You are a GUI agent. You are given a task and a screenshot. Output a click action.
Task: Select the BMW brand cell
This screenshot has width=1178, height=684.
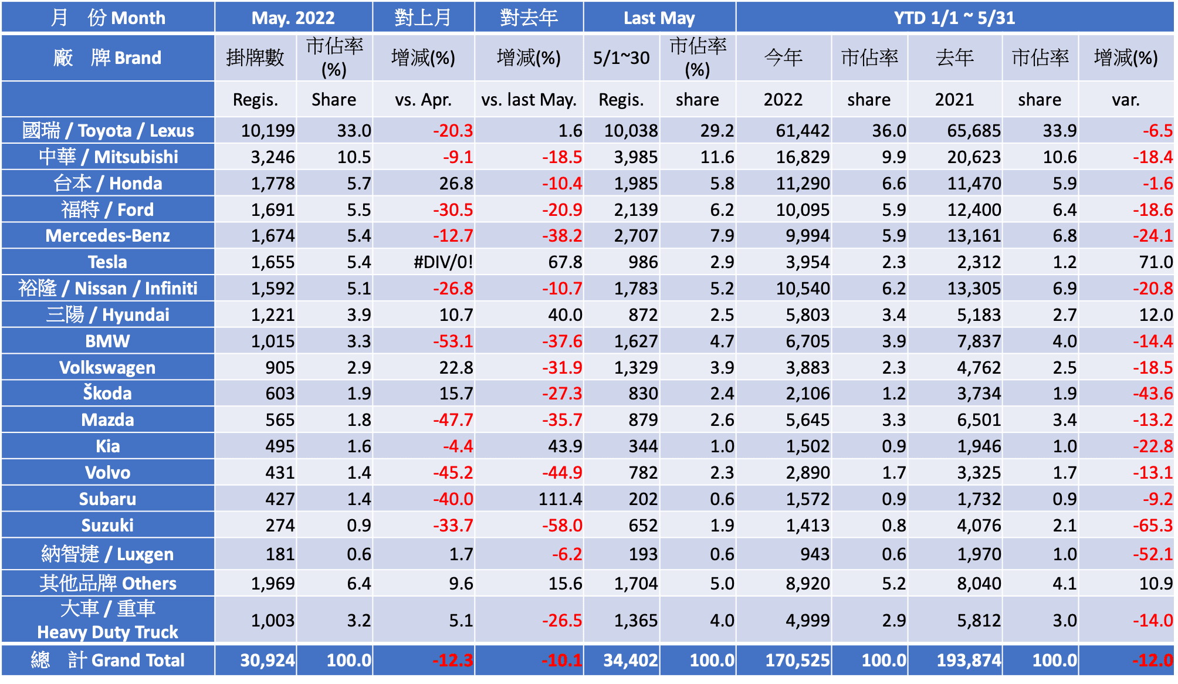108,341
